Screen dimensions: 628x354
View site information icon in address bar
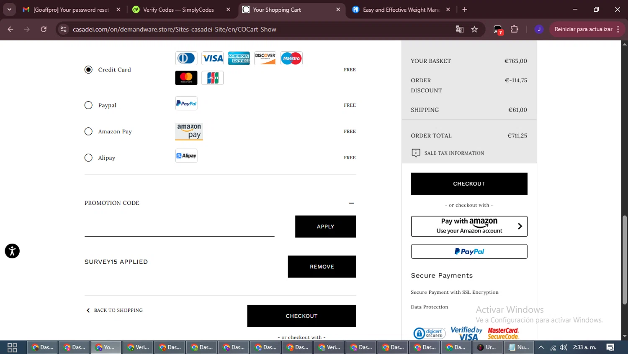click(63, 29)
